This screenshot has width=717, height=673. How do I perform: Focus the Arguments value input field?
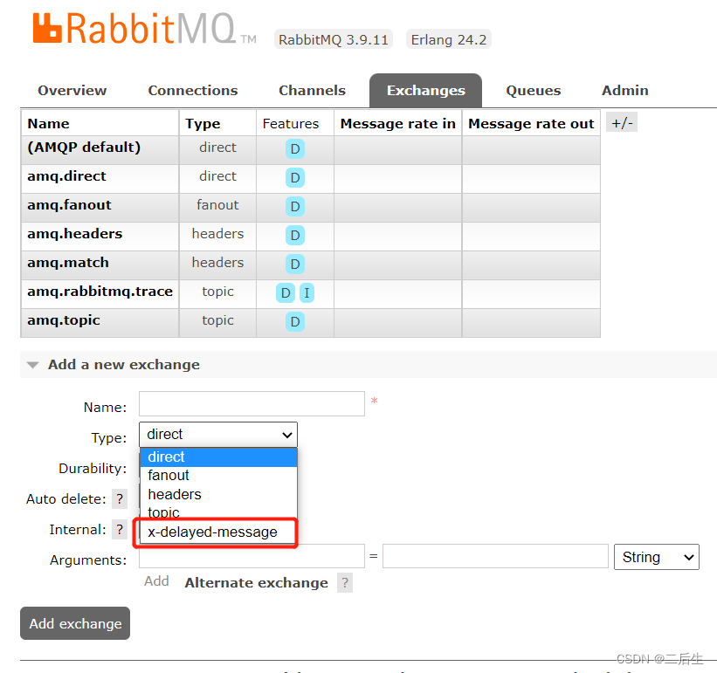[495, 556]
